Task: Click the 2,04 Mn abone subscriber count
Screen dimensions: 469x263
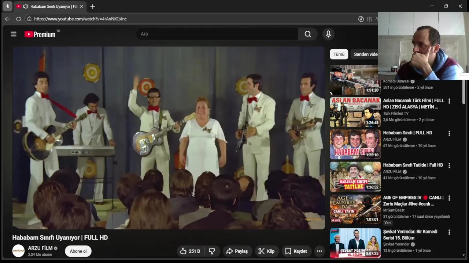Action: pos(40,255)
